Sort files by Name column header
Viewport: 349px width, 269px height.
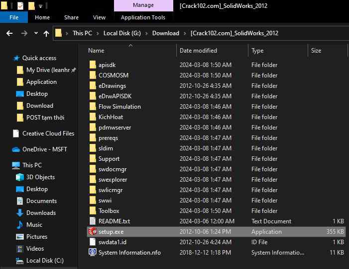click(96, 51)
